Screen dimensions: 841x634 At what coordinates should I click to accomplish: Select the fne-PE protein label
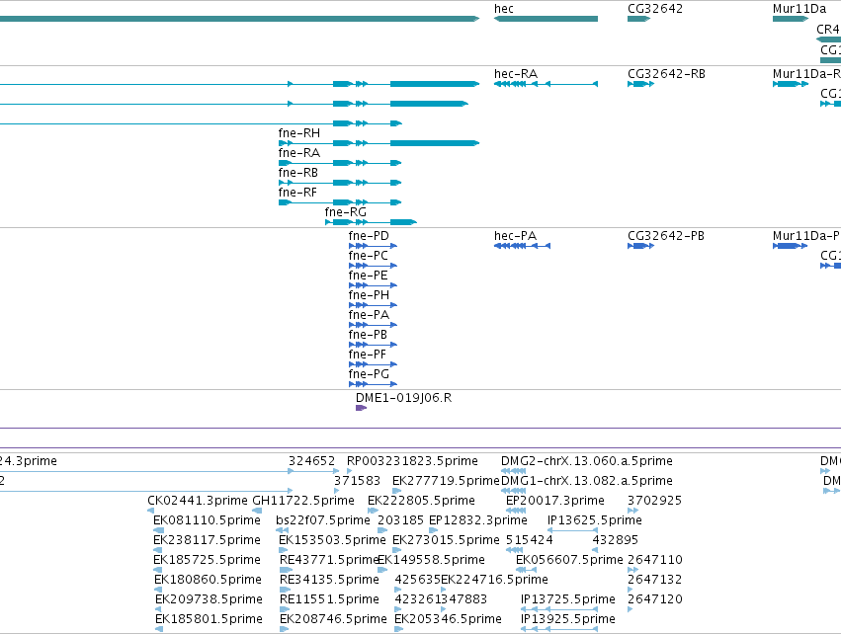click(x=368, y=276)
